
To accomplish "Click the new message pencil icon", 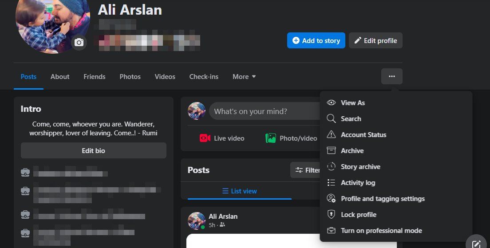I will point(477,244).
